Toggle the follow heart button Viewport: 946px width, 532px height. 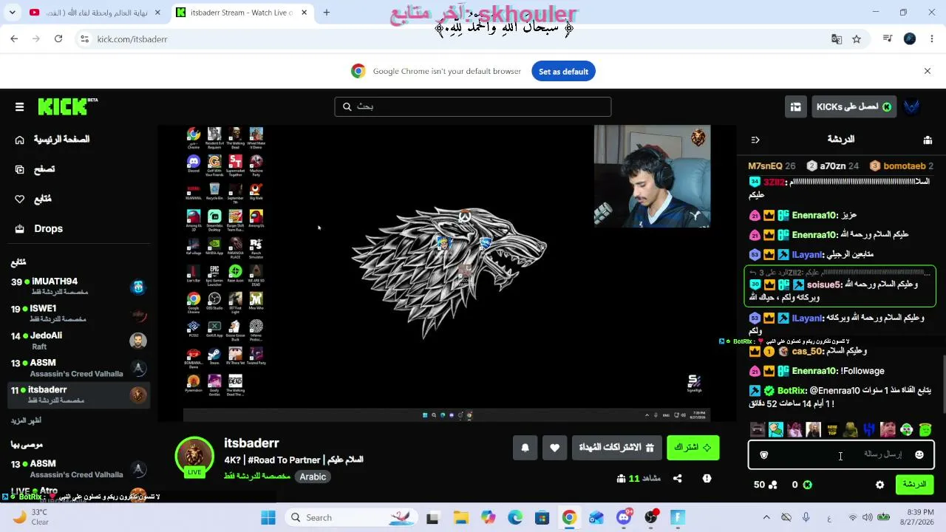click(x=554, y=448)
